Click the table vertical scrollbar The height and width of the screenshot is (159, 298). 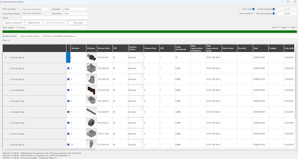click(x=295, y=81)
